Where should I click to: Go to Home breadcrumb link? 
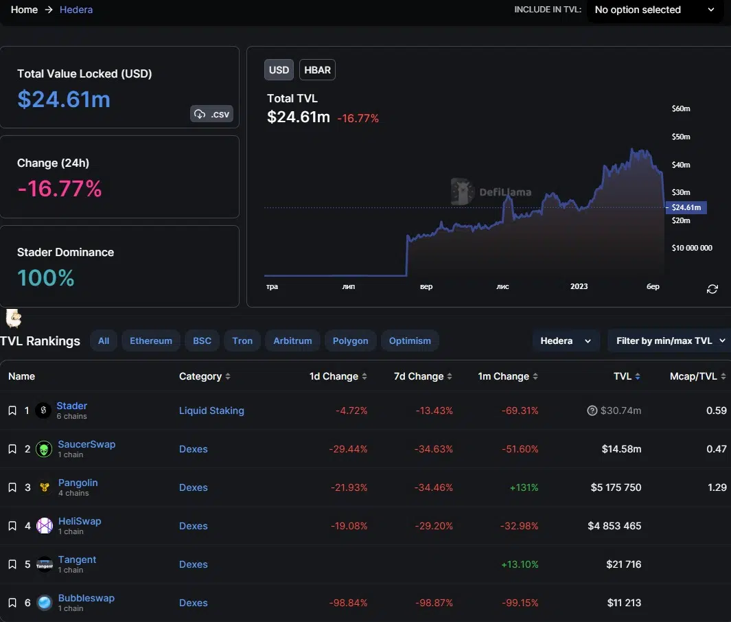(x=24, y=10)
